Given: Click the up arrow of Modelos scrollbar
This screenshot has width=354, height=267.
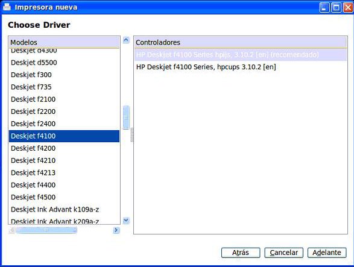Looking at the screenshot, I should point(126,40).
